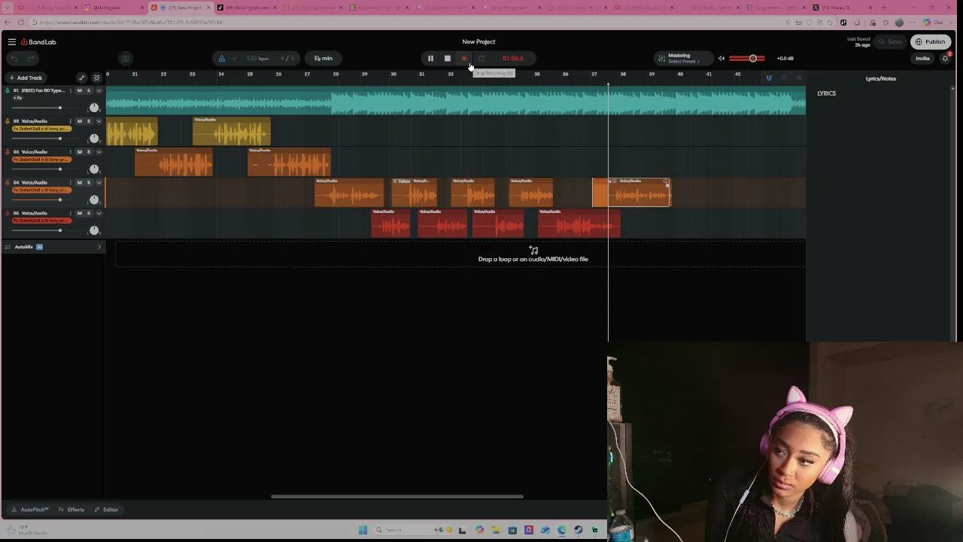This screenshot has height=542, width=963.
Task: Open track header options icon
Action: coord(96,78)
